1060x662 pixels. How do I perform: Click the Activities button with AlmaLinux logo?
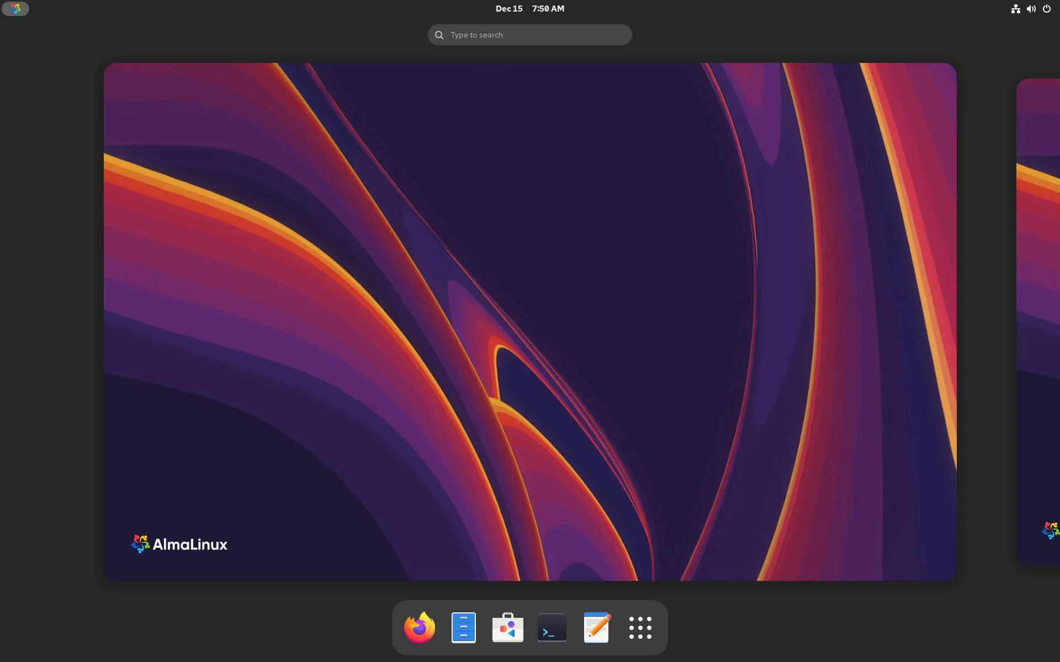click(x=15, y=9)
